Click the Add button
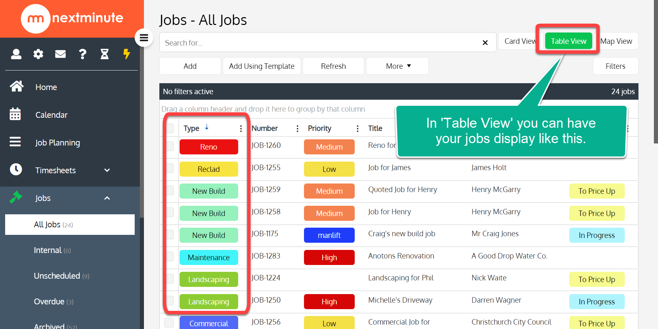This screenshot has height=329, width=658. pos(190,66)
